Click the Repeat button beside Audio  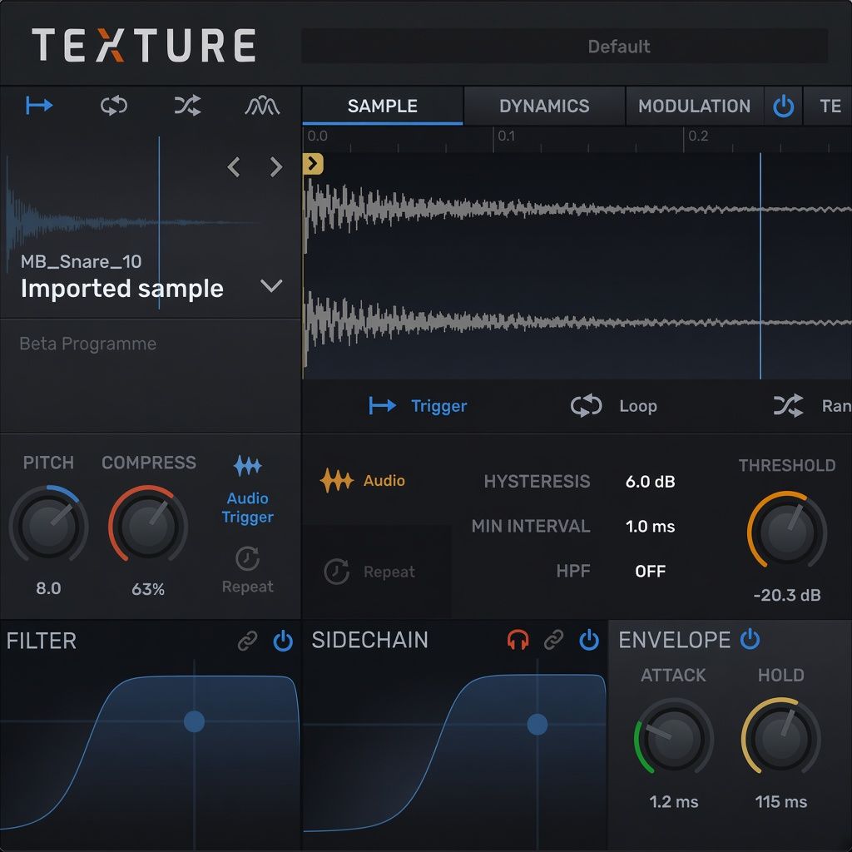coord(369,572)
